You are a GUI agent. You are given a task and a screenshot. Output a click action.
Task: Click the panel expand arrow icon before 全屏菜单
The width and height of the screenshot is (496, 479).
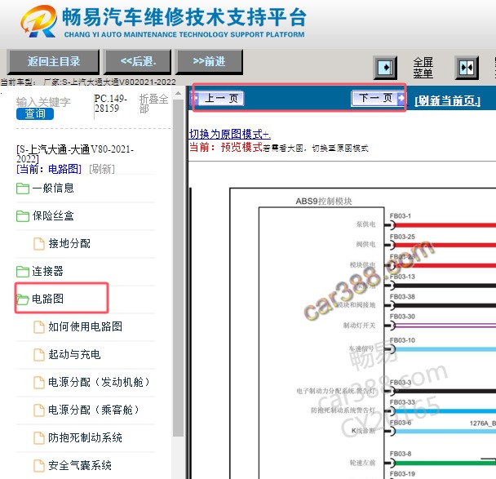click(385, 68)
